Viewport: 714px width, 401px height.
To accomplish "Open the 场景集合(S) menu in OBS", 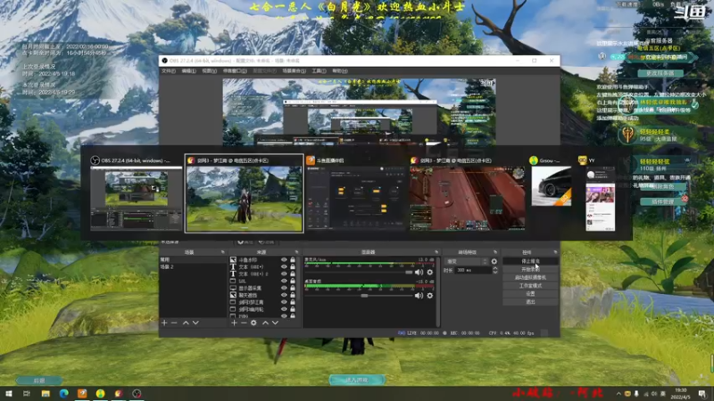I will pyautogui.click(x=295, y=71).
